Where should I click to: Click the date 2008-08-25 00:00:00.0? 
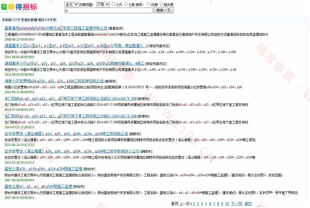click(20, 39)
